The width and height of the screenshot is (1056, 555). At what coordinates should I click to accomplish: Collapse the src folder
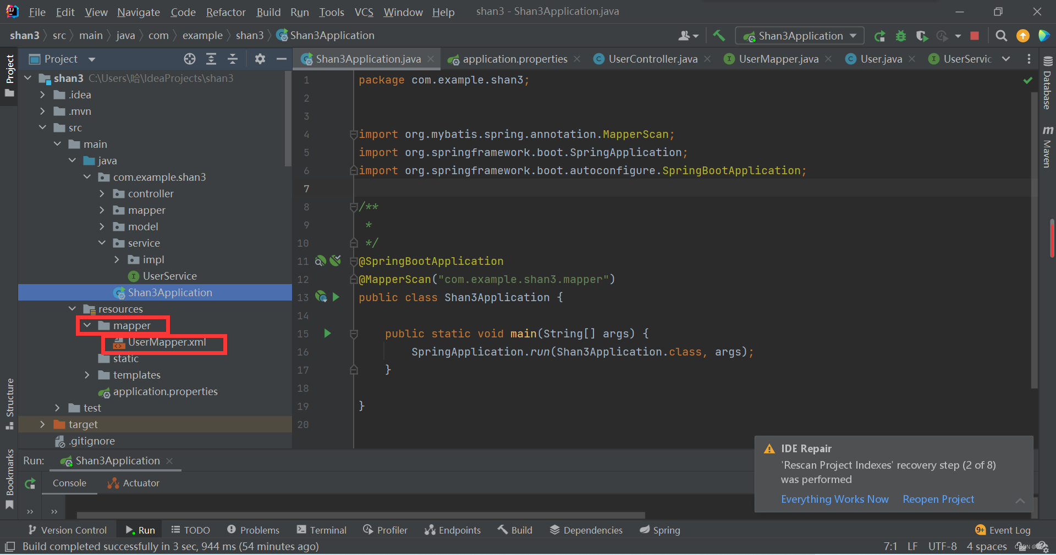pos(42,127)
